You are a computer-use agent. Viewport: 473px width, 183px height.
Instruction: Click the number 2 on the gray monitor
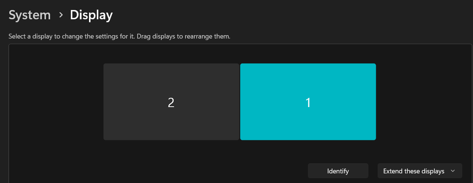click(x=171, y=103)
